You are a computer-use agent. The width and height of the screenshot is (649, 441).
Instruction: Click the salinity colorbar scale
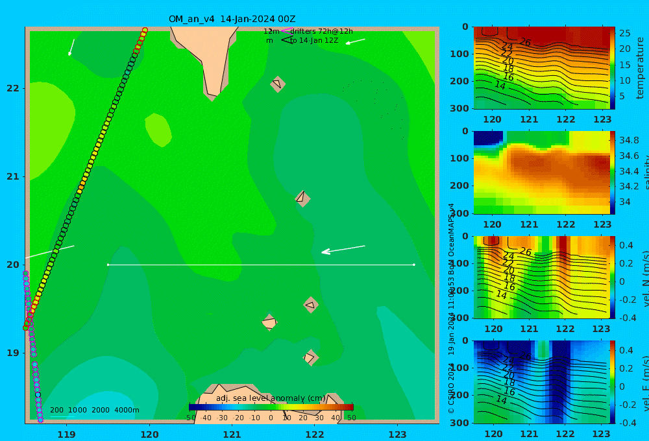(x=613, y=173)
